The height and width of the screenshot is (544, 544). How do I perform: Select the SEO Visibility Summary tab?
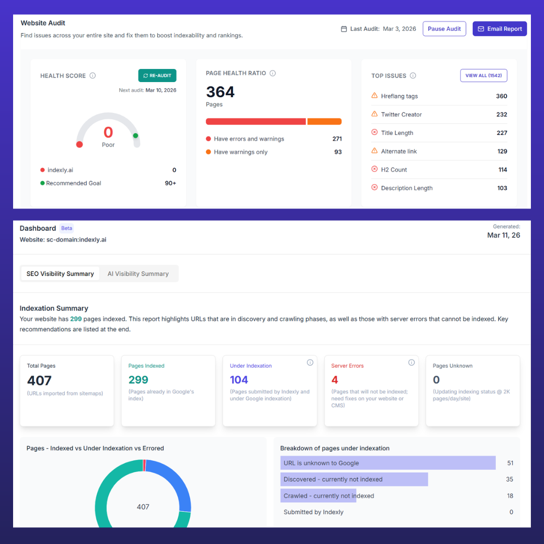point(60,274)
